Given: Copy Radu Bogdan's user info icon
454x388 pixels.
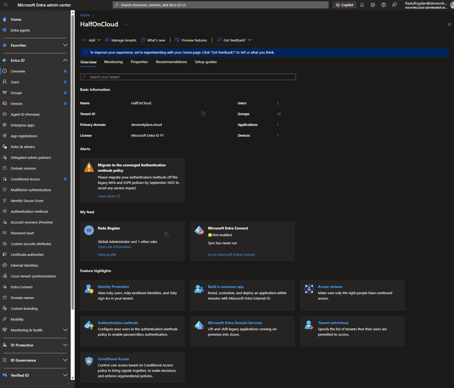Looking at the screenshot, I should 167,235.
